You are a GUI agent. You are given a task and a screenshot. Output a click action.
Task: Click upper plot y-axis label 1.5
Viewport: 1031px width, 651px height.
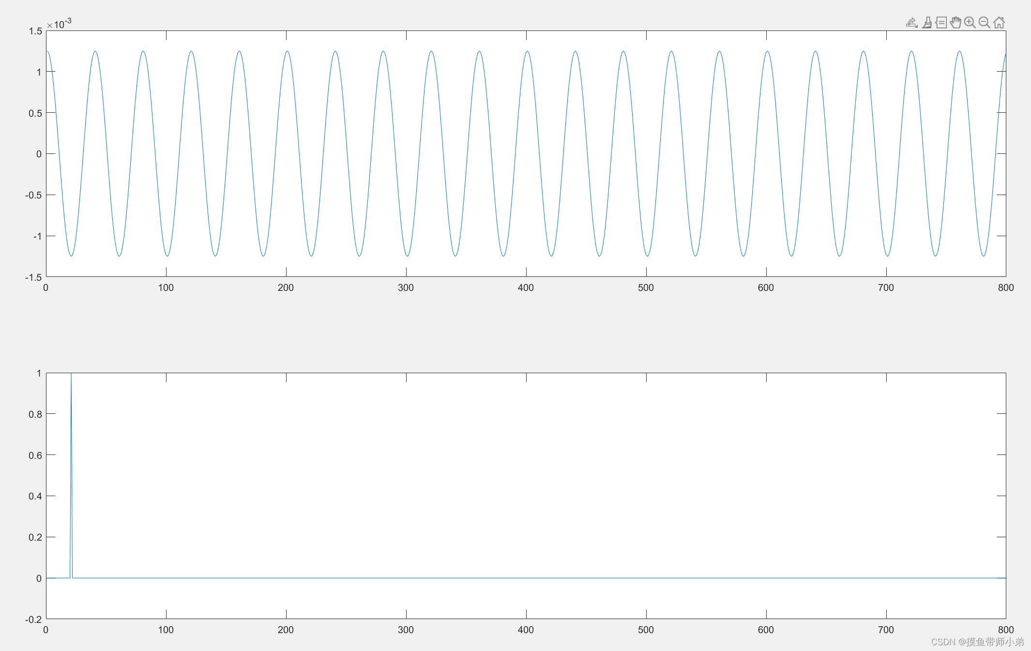(35, 31)
